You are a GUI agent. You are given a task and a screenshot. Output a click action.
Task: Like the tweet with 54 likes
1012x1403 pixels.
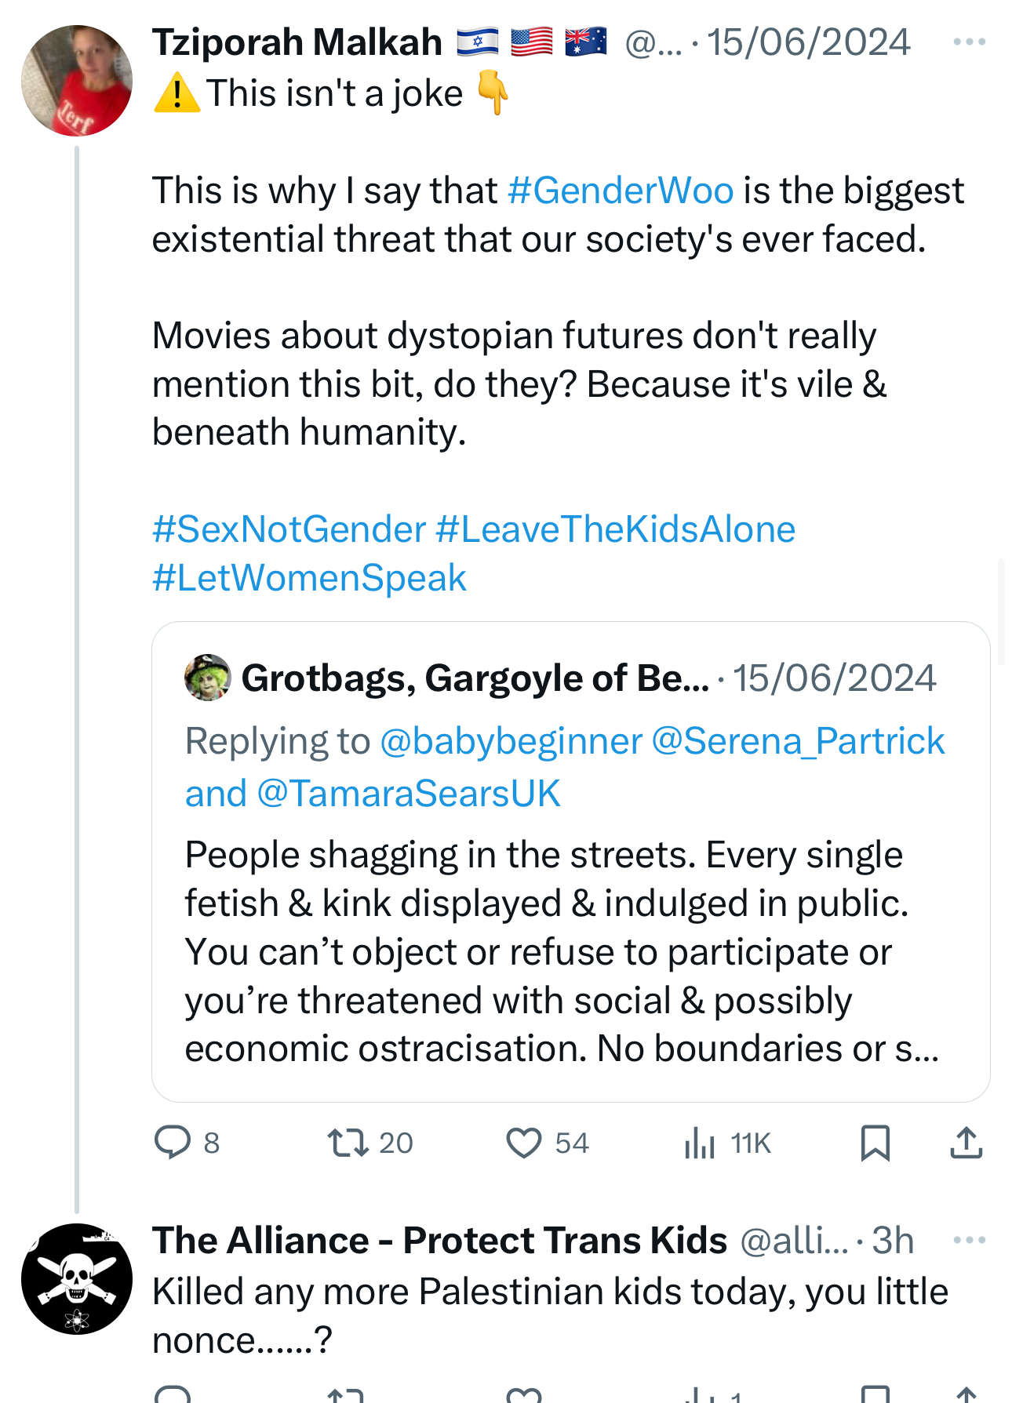coord(523,1143)
